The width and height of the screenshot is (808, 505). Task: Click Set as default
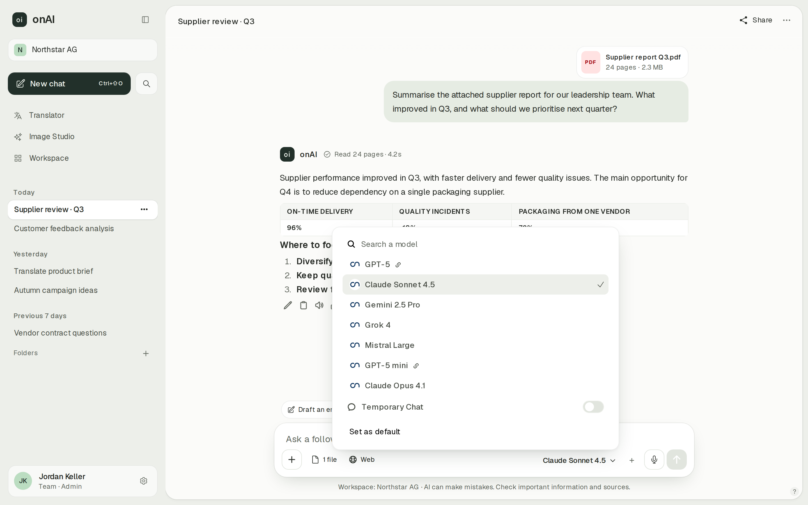(x=375, y=431)
